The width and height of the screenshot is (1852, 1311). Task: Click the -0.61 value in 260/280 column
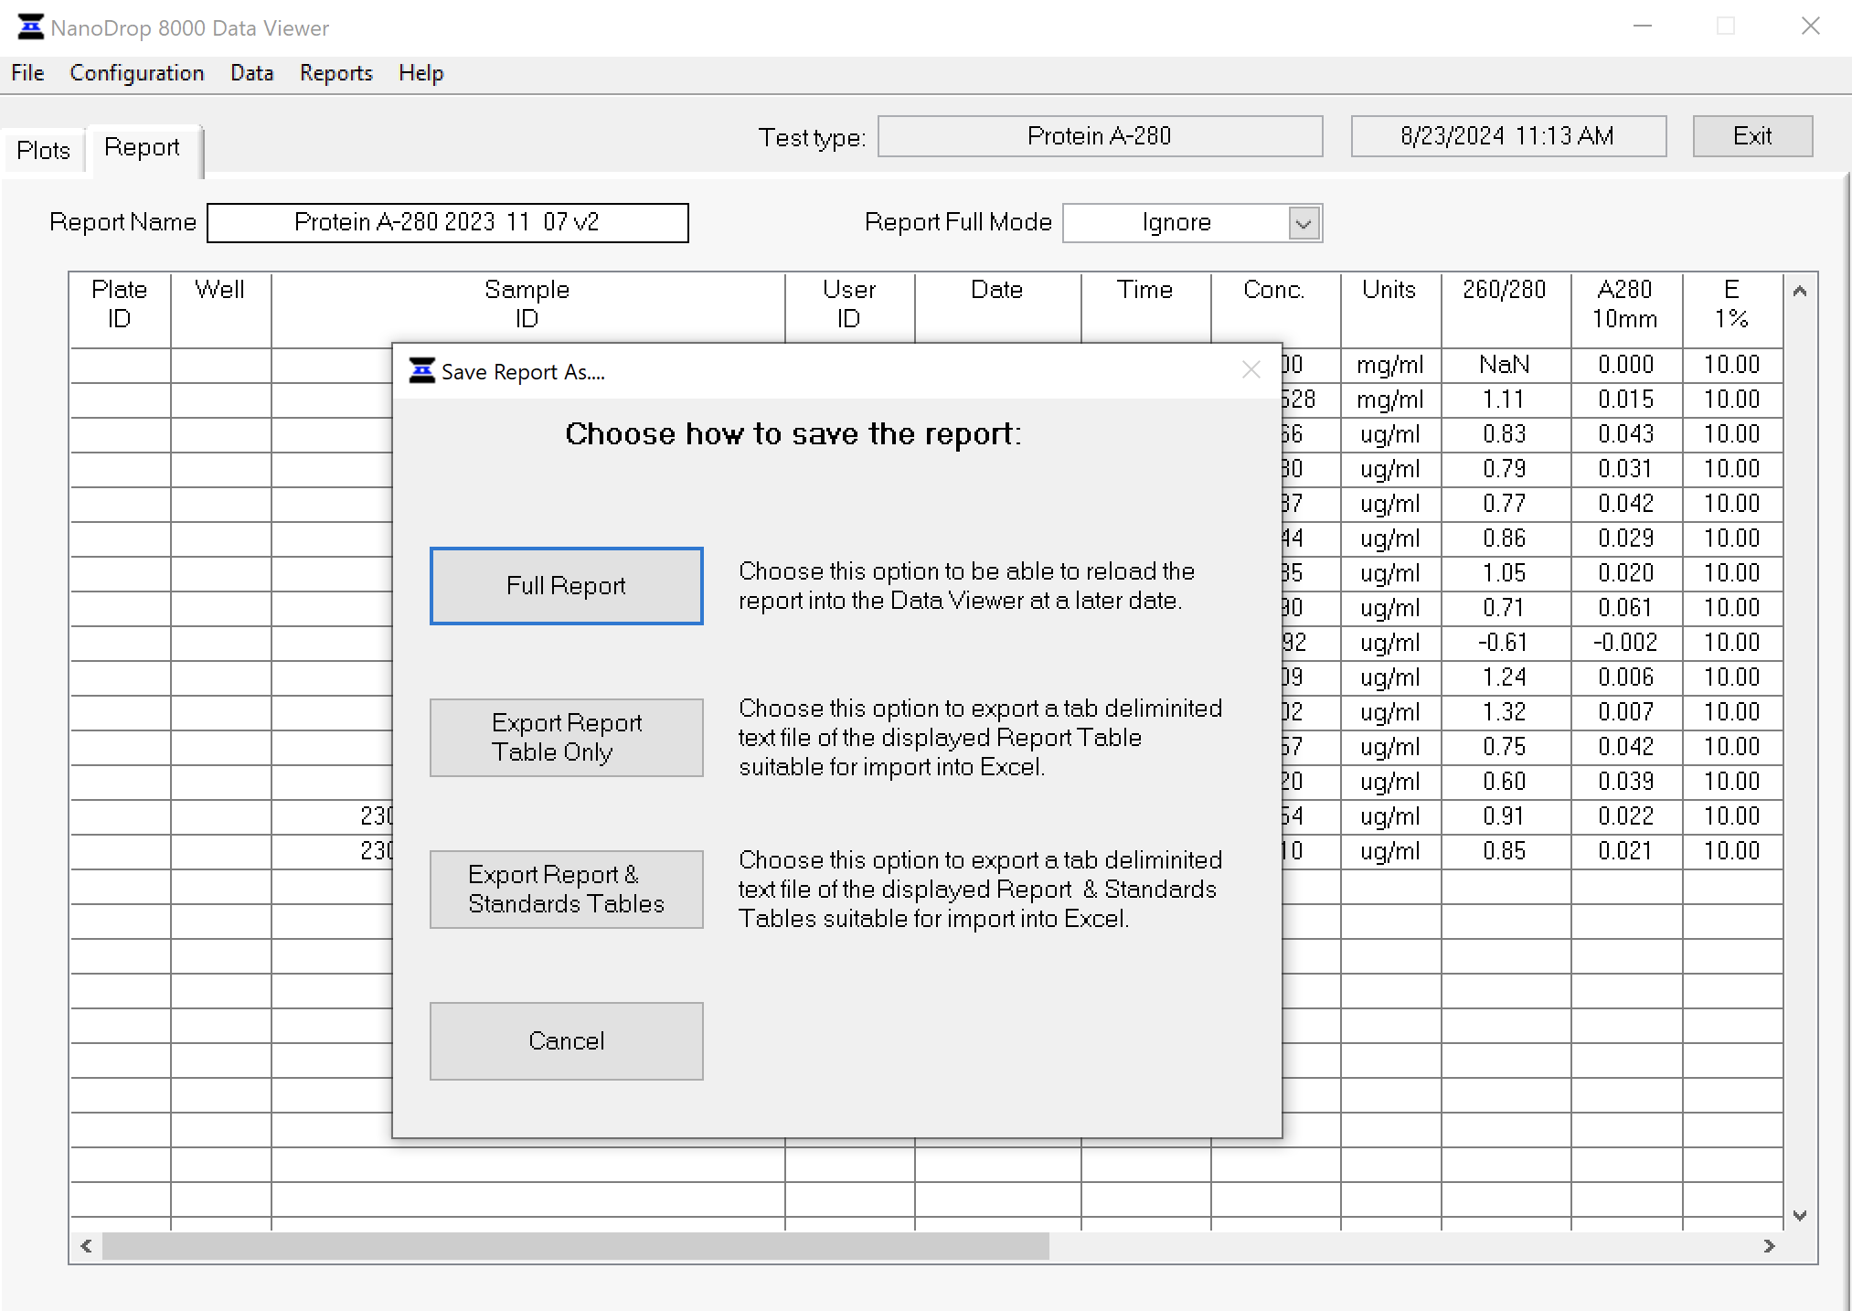click(x=1505, y=643)
